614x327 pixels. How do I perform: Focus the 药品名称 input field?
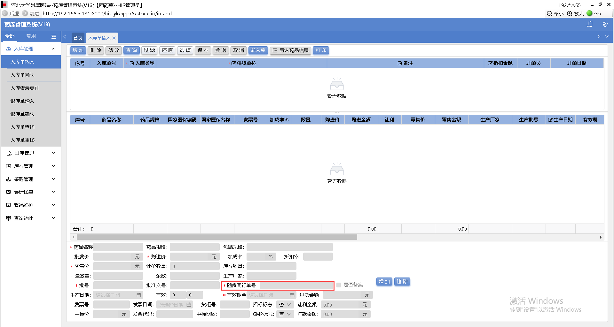[x=118, y=247]
